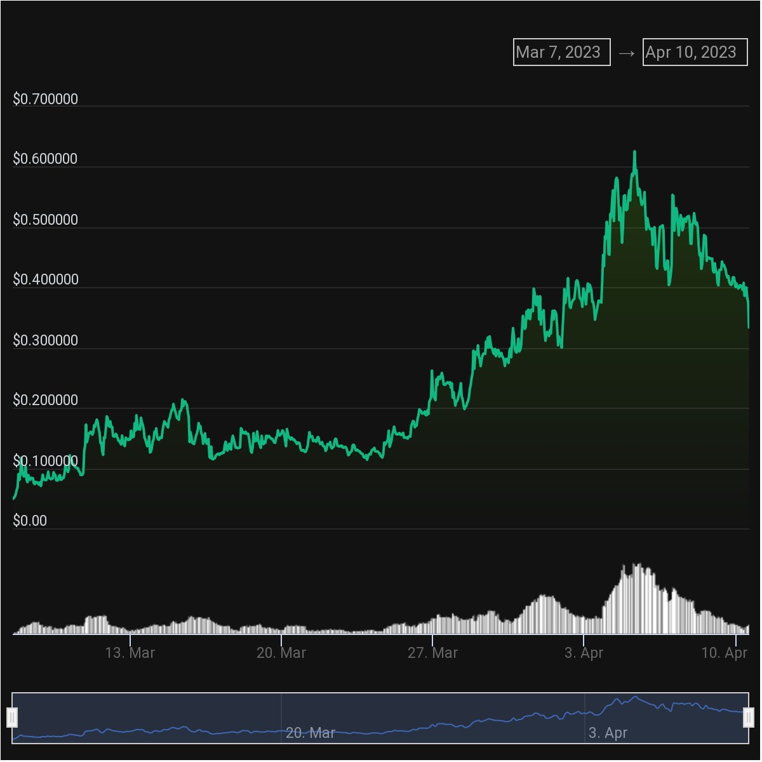The height and width of the screenshot is (762, 762).
Task: Click the $0.200000 y-axis label
Action: point(46,400)
